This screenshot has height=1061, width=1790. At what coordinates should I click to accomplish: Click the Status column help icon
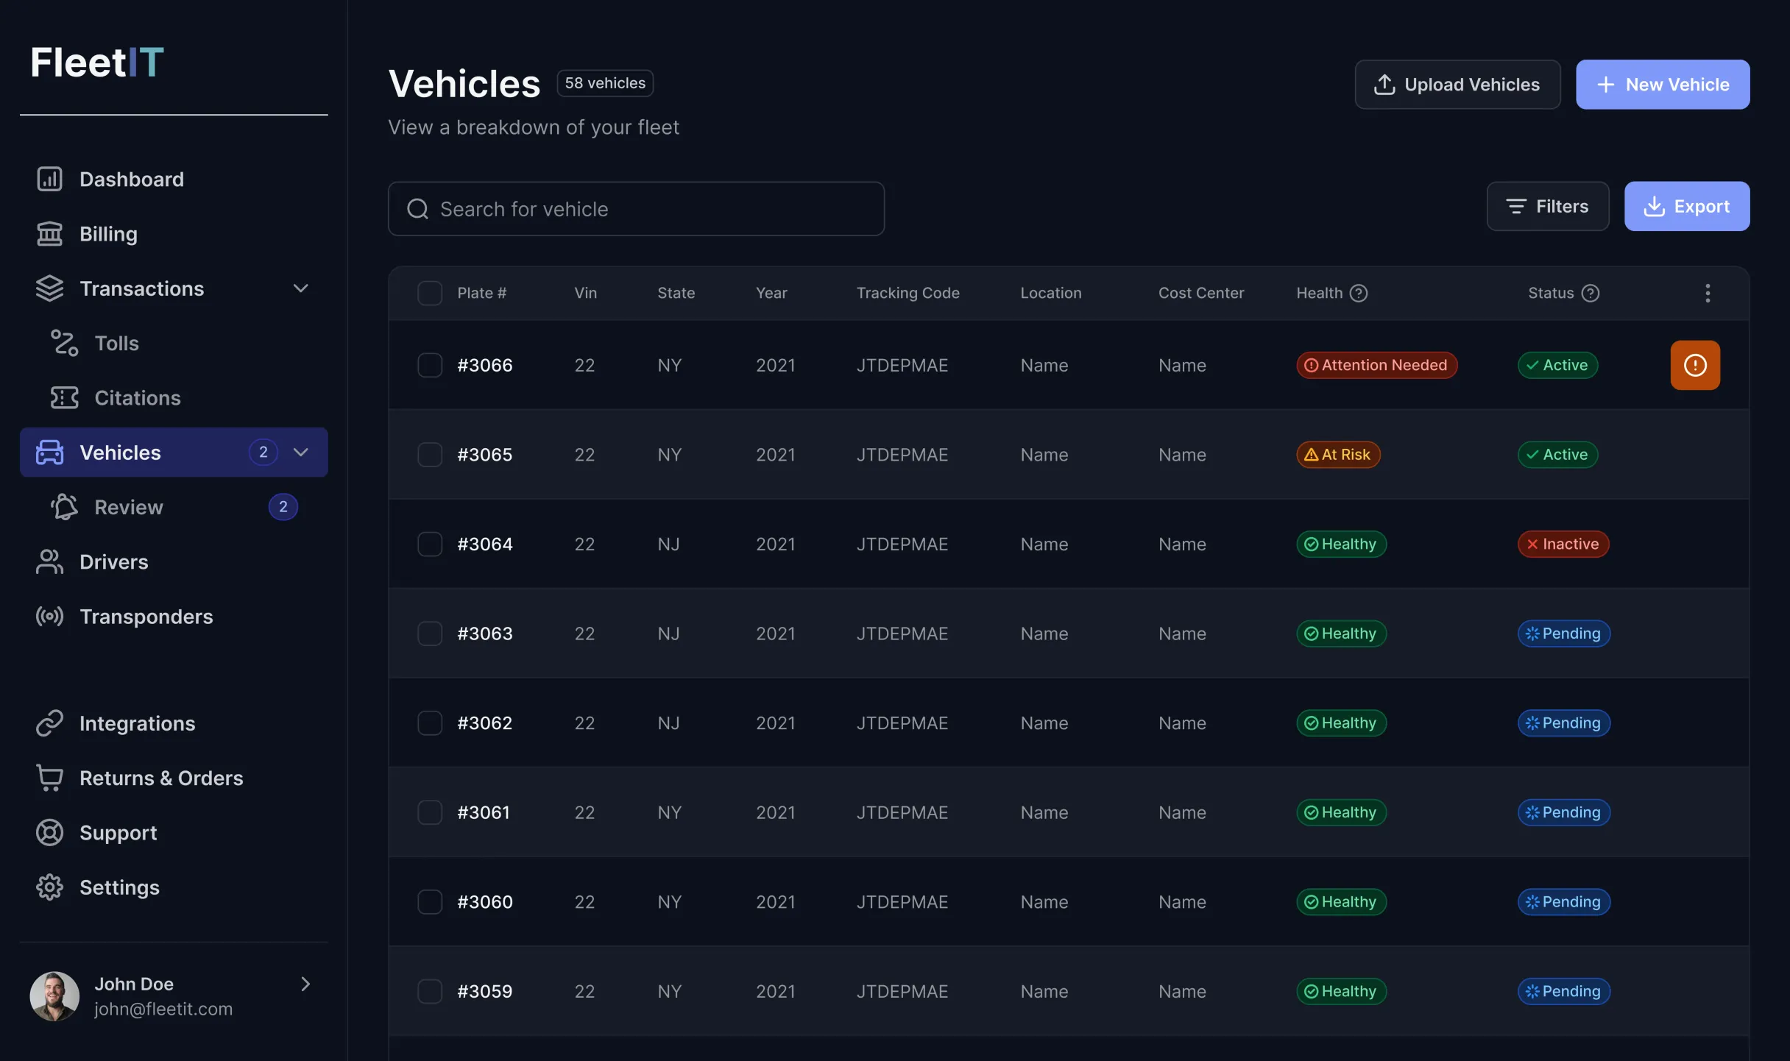pos(1591,293)
